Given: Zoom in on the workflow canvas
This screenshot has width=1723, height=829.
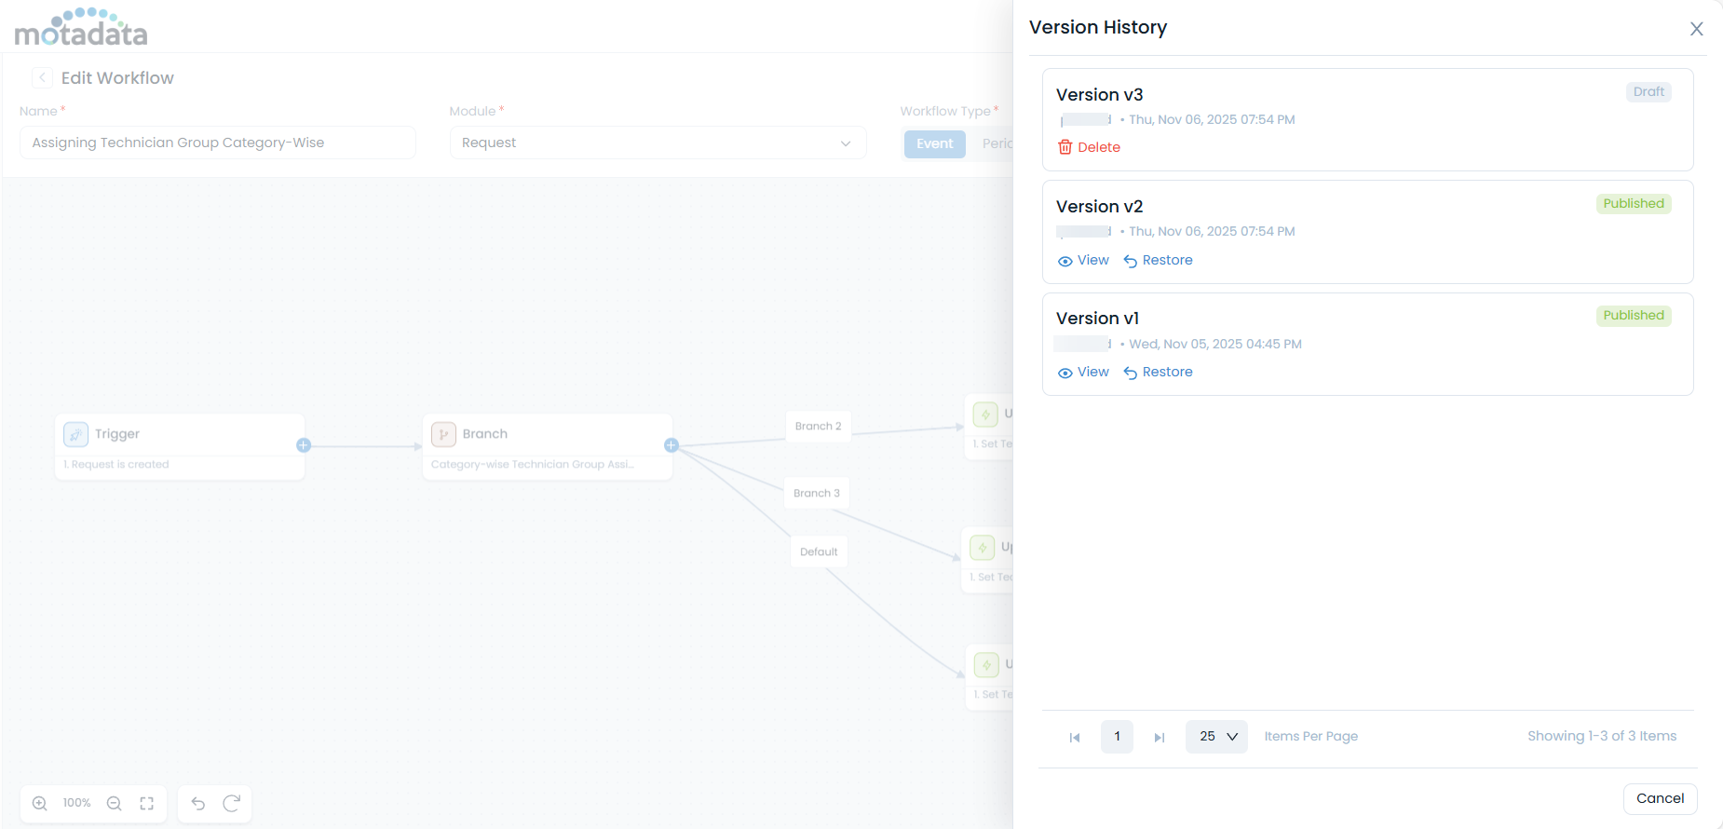Looking at the screenshot, I should coord(40,803).
